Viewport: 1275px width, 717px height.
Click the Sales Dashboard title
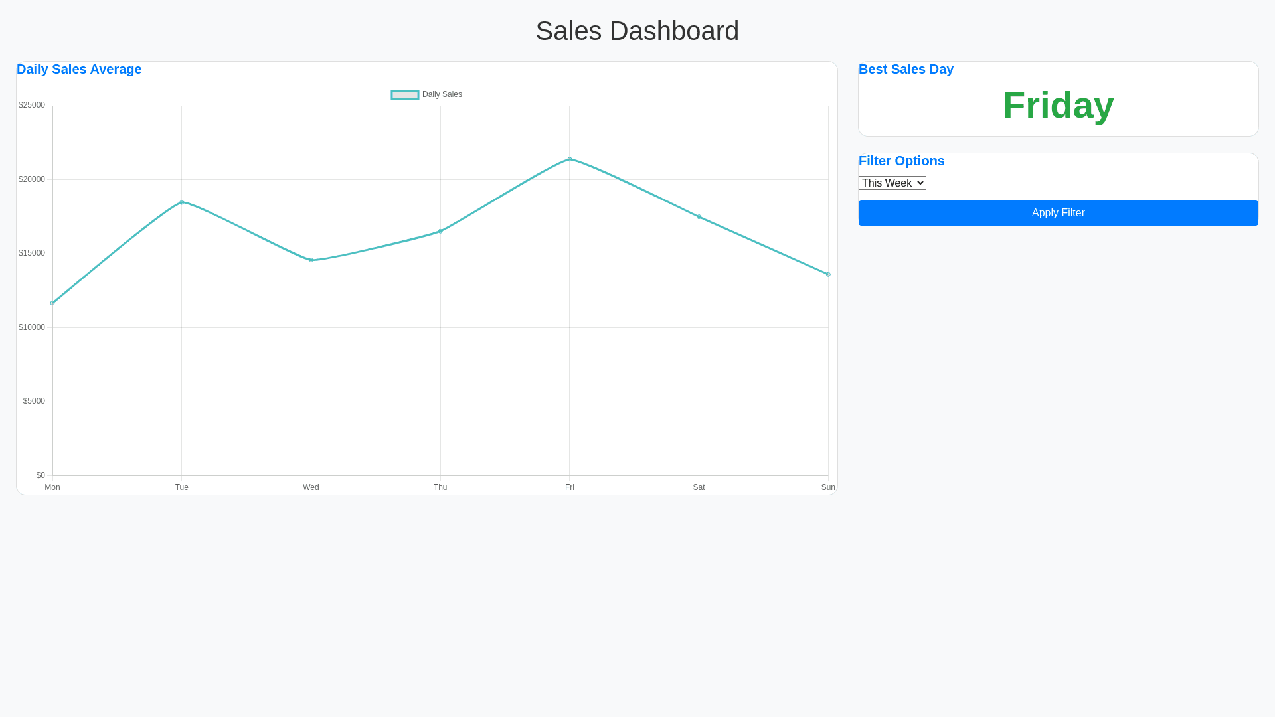[x=637, y=31]
